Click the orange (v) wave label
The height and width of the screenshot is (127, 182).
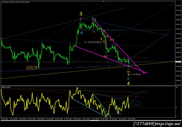tap(128, 71)
